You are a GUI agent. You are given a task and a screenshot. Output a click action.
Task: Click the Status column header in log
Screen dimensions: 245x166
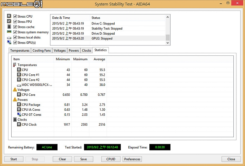[x=128, y=18]
